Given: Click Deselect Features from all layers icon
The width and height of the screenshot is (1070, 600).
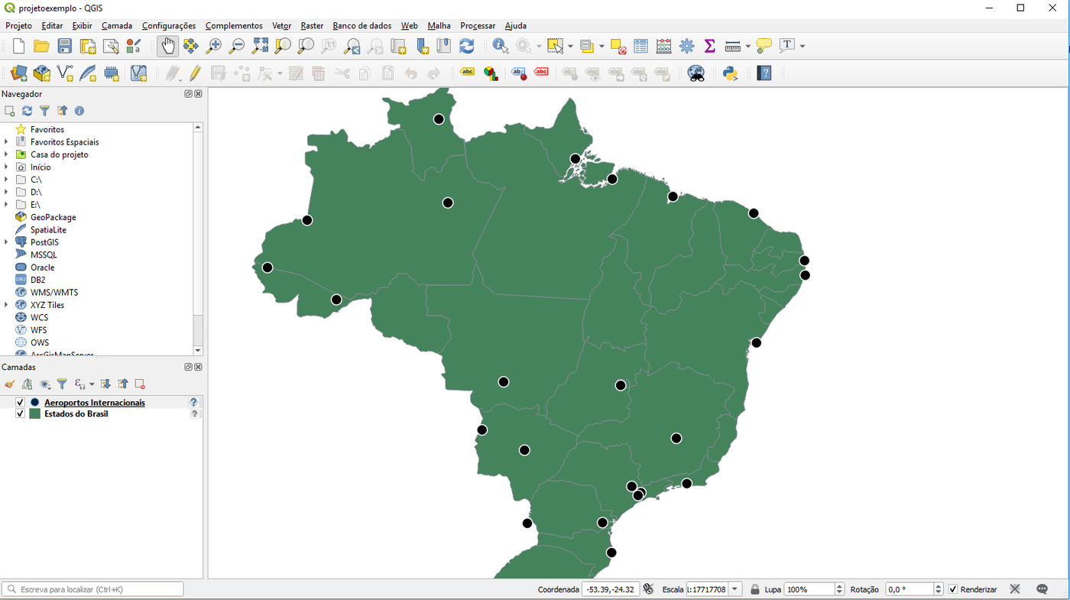Looking at the screenshot, I should click(618, 47).
